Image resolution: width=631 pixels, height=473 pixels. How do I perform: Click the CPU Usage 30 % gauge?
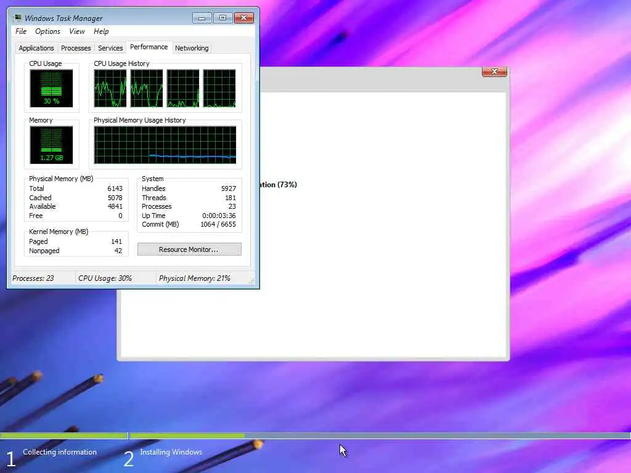click(51, 89)
